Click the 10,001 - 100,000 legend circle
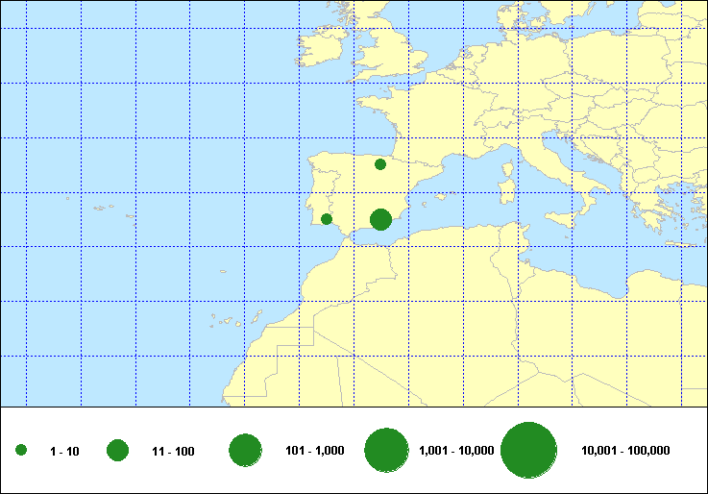The image size is (708, 494). 529,451
